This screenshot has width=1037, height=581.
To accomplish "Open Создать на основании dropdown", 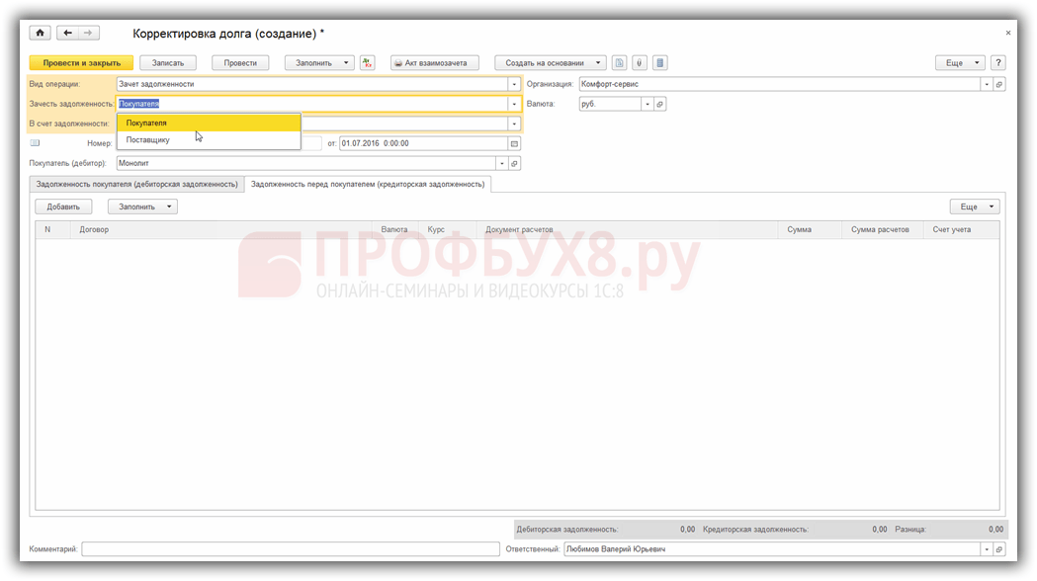I will tap(551, 63).
